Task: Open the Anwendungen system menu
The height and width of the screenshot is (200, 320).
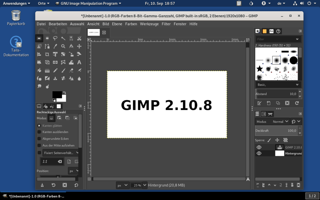Action: click(x=17, y=3)
